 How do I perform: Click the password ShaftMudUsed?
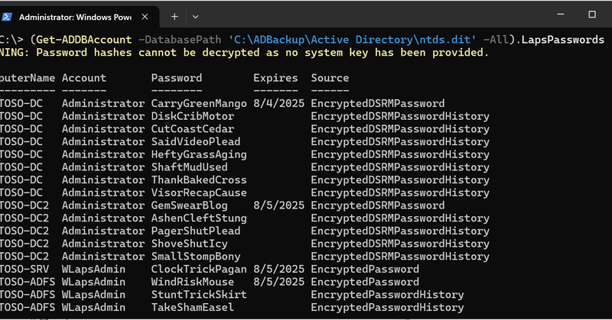[x=189, y=167]
